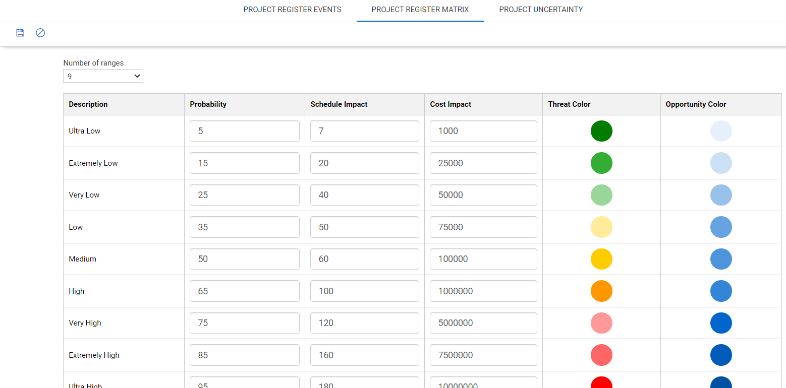This screenshot has width=786, height=388.
Task: Click the Extremely Low probability field showing 15
Action: coord(244,163)
